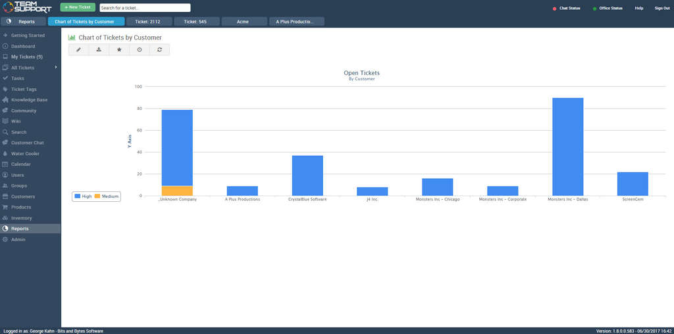This screenshot has width=674, height=334.
Task: Switch to the Ticket: 2112 tab
Action: click(149, 22)
